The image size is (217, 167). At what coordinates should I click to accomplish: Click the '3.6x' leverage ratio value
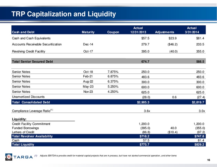coord(147,111)
